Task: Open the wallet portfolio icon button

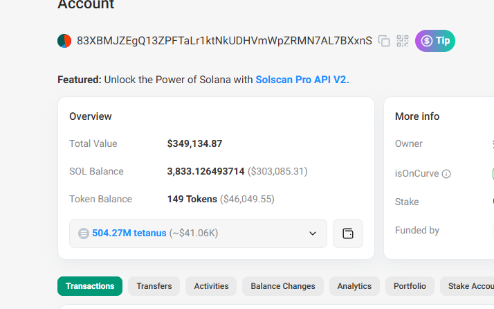Action: tap(348, 233)
